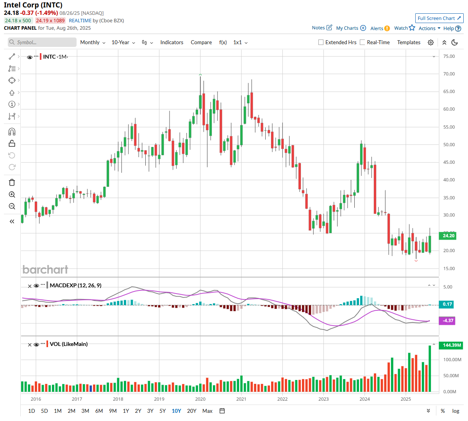Select the 20Y time range
This screenshot has height=421, width=468.
coord(192,411)
